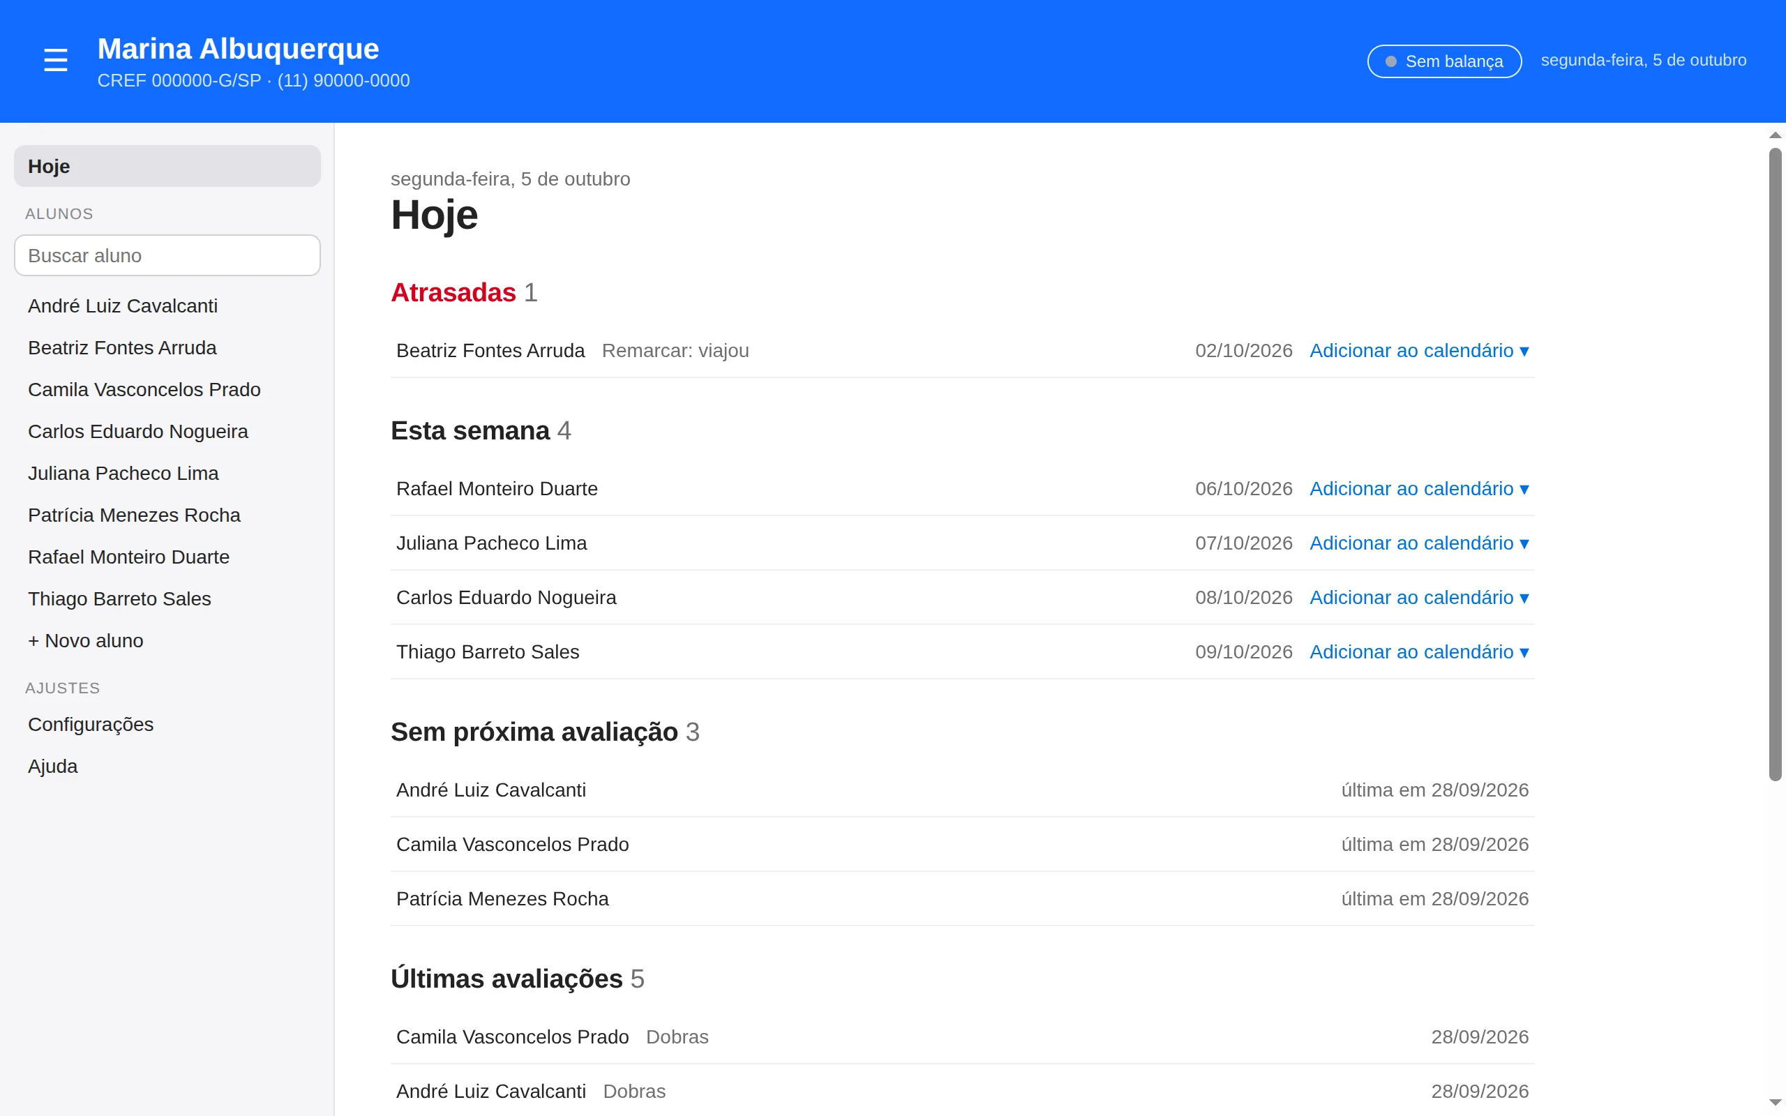Click the 07/10/2026 date
Image resolution: width=1786 pixels, height=1116 pixels.
pyautogui.click(x=1243, y=543)
